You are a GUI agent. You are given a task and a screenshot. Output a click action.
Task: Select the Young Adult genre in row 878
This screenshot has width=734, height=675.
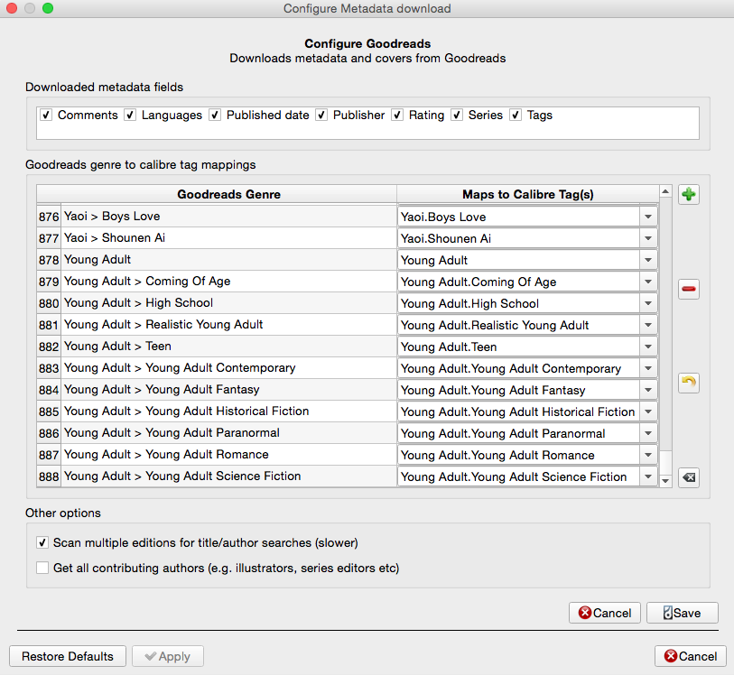click(x=228, y=260)
